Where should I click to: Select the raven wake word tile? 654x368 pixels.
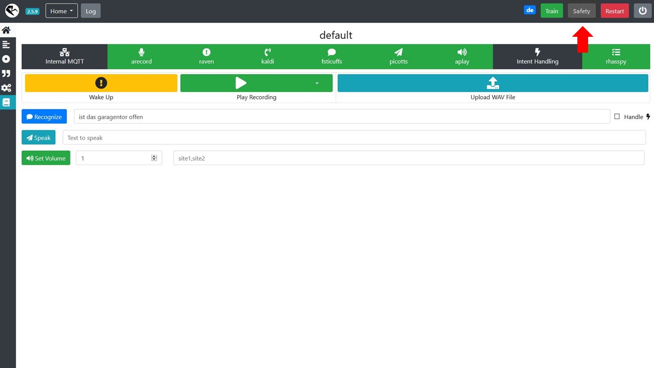click(206, 56)
